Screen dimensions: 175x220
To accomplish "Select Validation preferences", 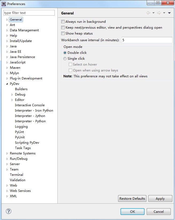I will (x=18, y=180).
